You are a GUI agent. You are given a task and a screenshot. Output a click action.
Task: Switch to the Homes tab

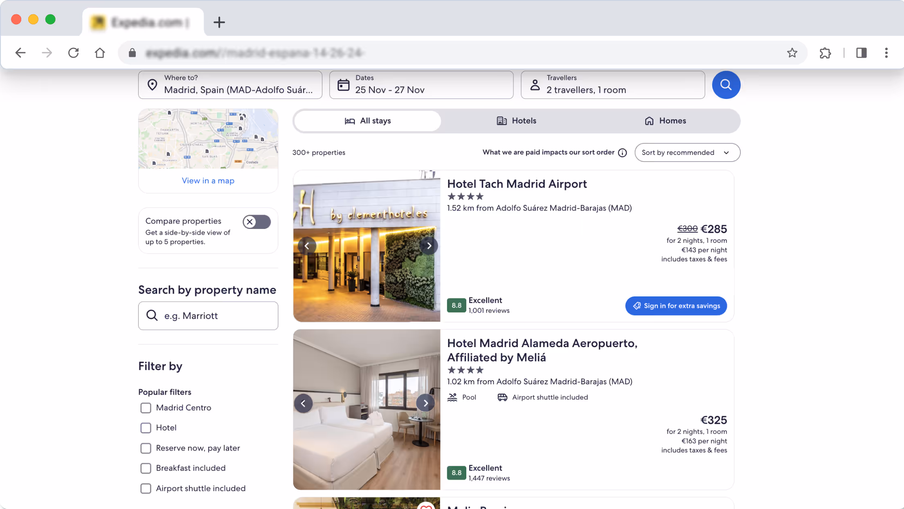(665, 121)
